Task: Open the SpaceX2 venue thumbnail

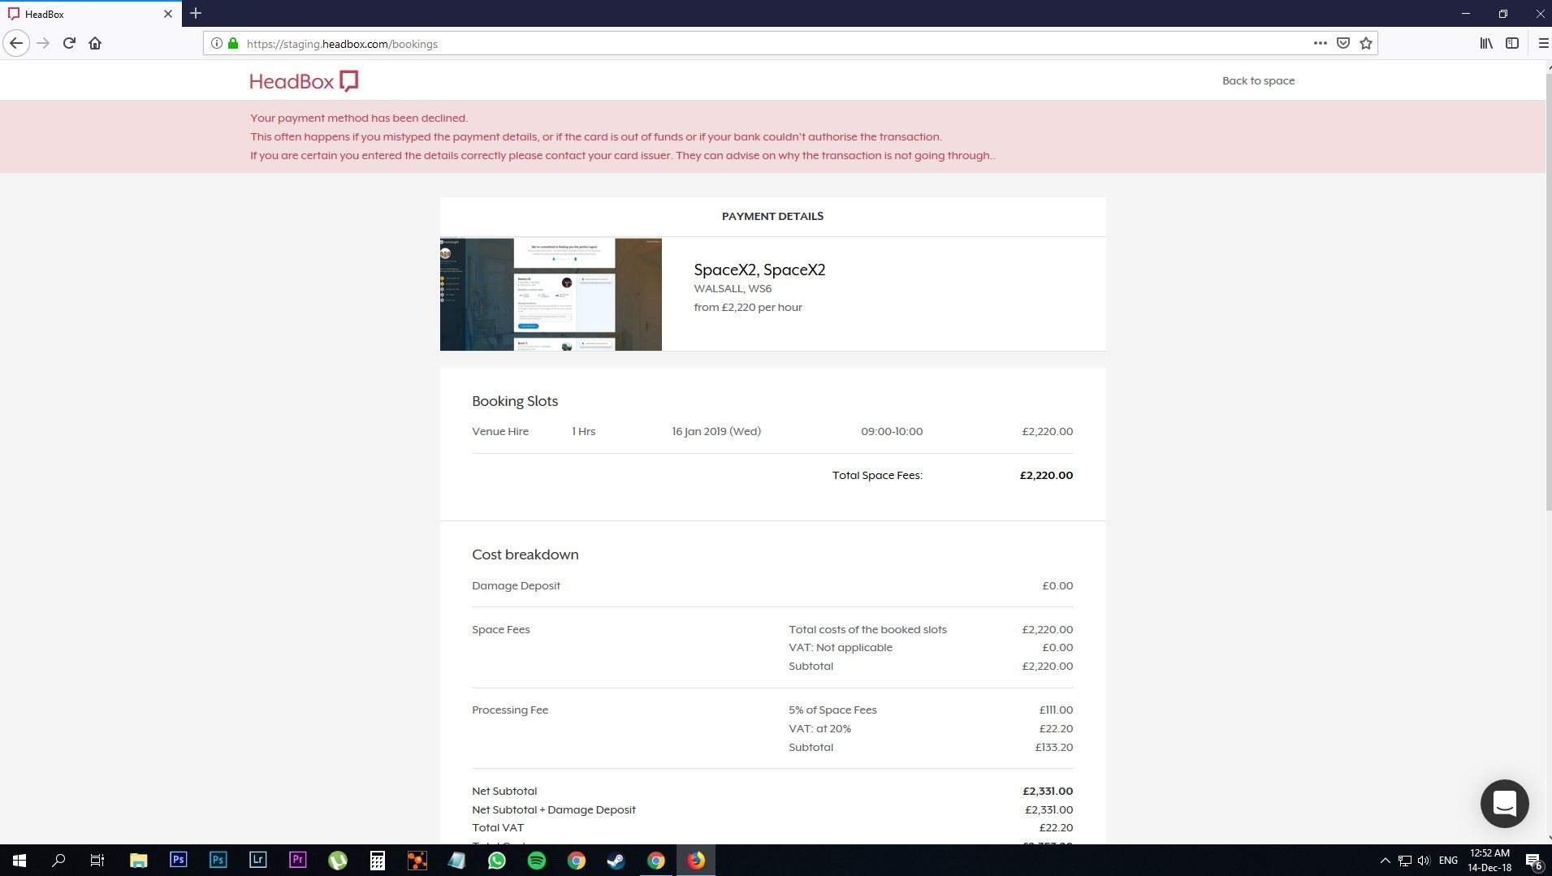Action: click(x=551, y=294)
